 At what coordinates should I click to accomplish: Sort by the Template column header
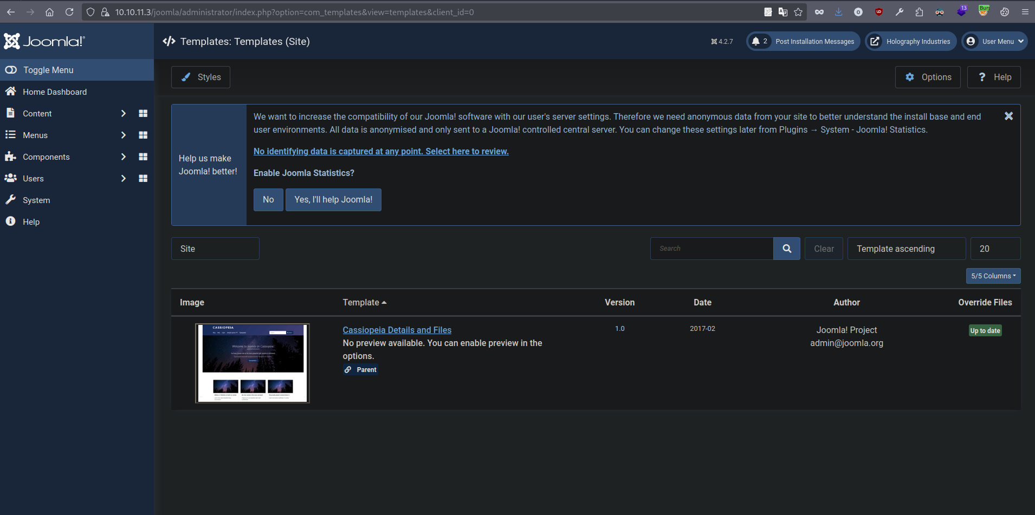tap(364, 302)
